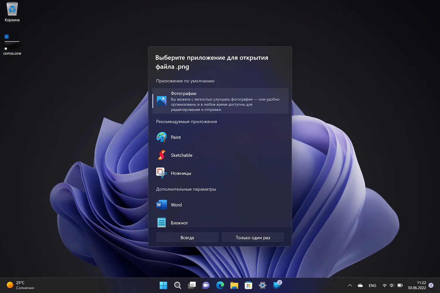Screen dimensions: 440x293
Task: Select the Фотографии app as default
Action: tap(220, 101)
